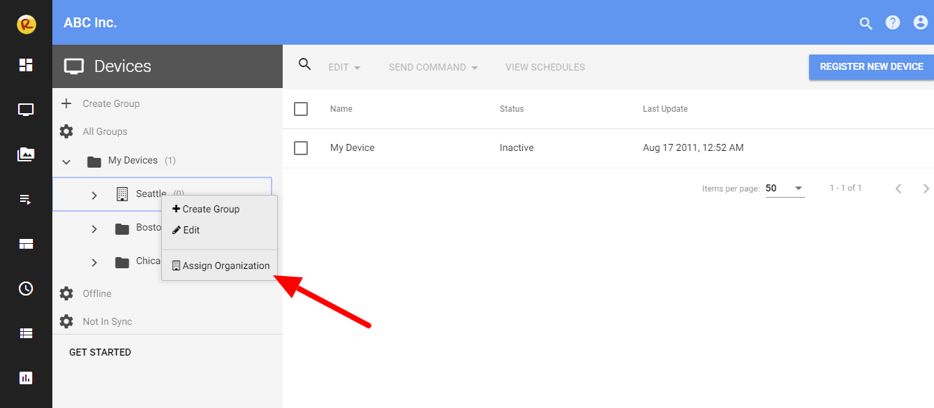934x408 pixels.
Task: Sort by the Last Update column header
Action: 665,109
